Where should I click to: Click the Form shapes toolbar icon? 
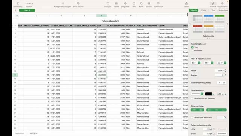point(141,3)
